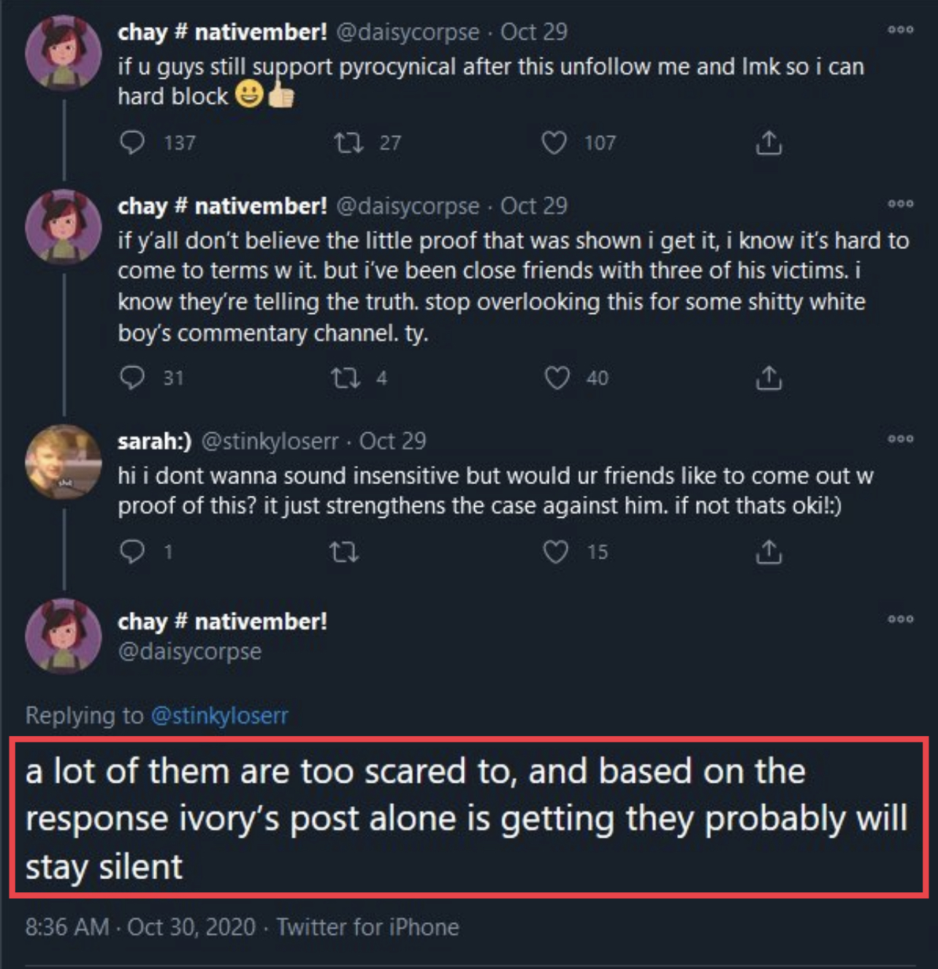The height and width of the screenshot is (969, 938).
Task: Share sarah:)'s tweet
Action: pyautogui.click(x=769, y=553)
